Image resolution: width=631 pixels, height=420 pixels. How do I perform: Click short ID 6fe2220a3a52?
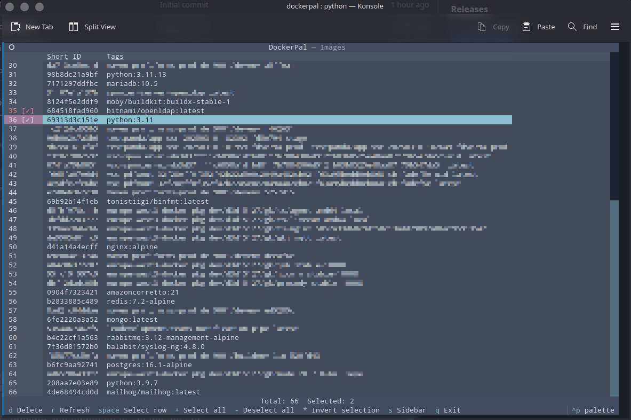(x=73, y=319)
